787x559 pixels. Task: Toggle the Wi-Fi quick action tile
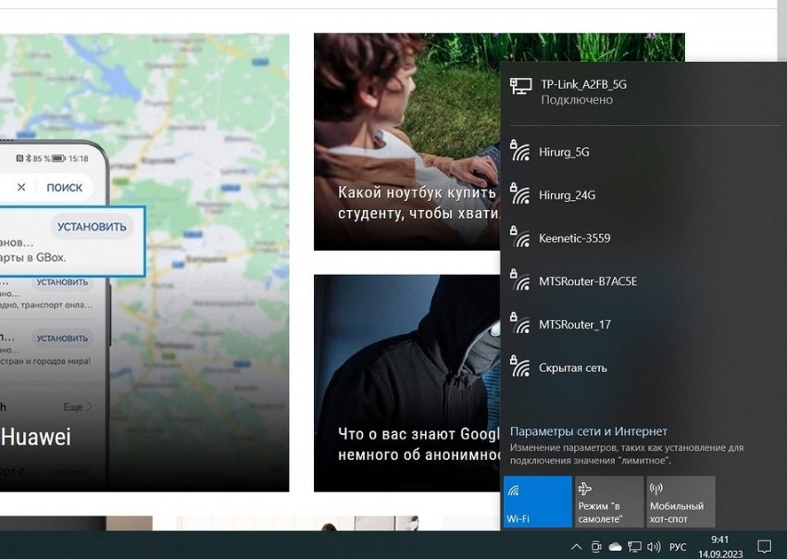[x=537, y=502]
